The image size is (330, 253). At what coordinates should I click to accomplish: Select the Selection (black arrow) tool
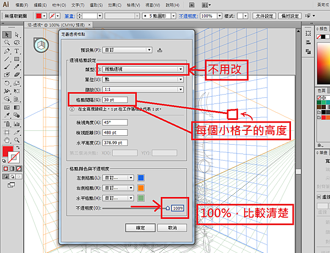(7, 35)
